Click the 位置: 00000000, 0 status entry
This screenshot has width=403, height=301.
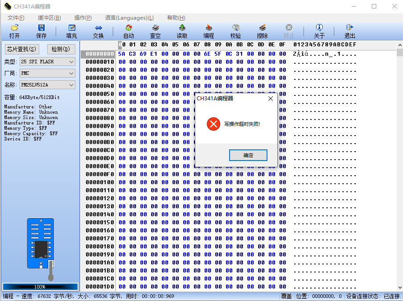click(x=319, y=297)
